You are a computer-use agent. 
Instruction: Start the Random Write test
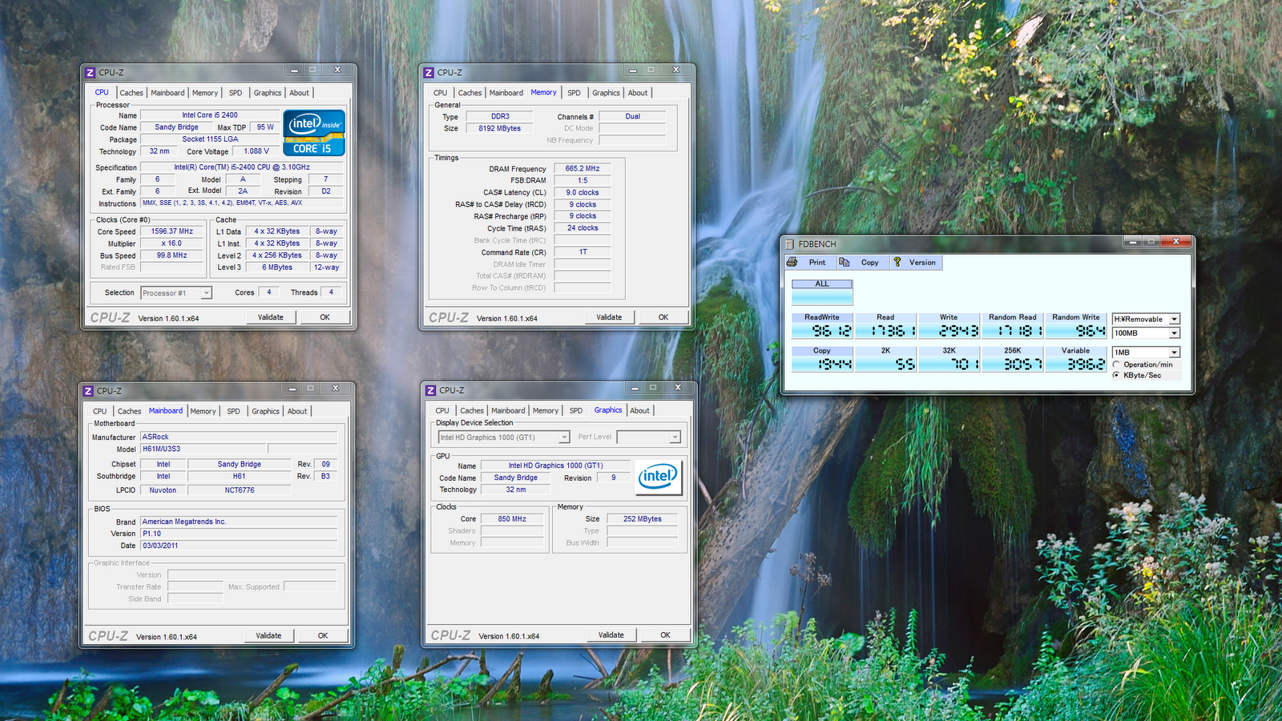click(1076, 326)
